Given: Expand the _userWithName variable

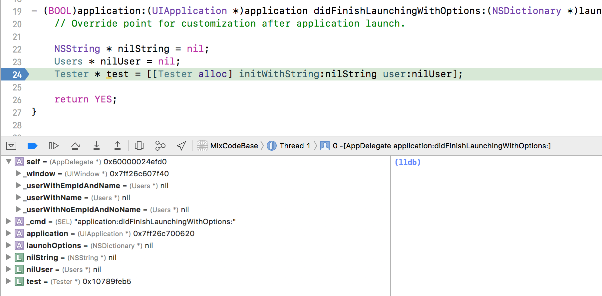Looking at the screenshot, I should click(x=19, y=197).
